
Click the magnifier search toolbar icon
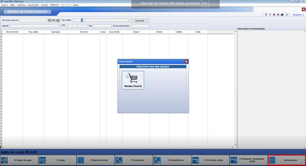[x=278, y=15]
